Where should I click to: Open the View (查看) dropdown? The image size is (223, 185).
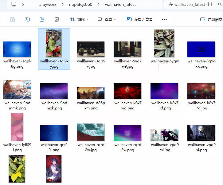107,19
